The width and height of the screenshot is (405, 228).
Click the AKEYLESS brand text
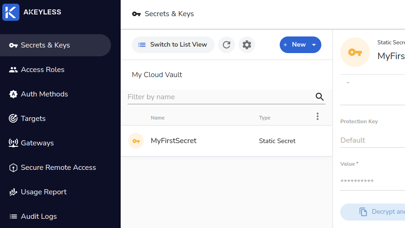(43, 12)
